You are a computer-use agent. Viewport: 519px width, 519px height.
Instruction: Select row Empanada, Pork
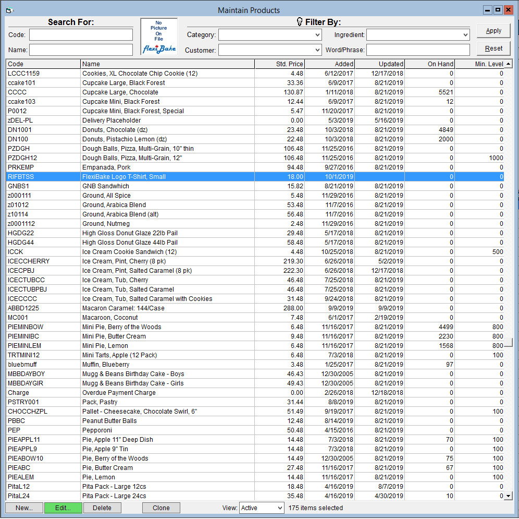[255, 167]
